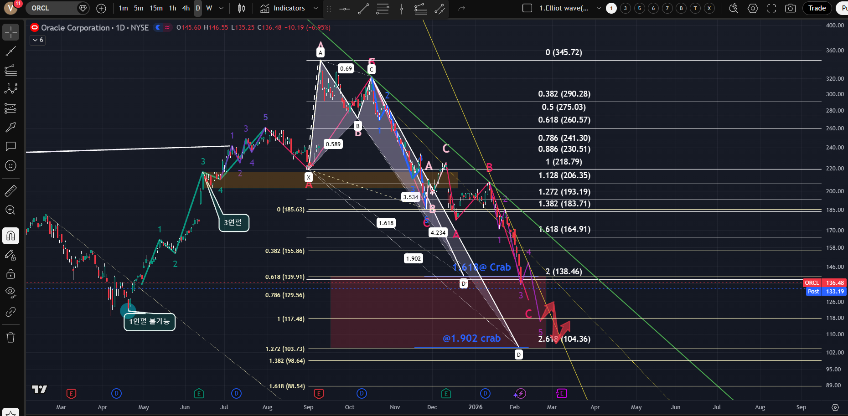Viewport: 848px width, 416px height.
Task: Toggle magnet mode on the drawing toolbar
Action: point(10,236)
